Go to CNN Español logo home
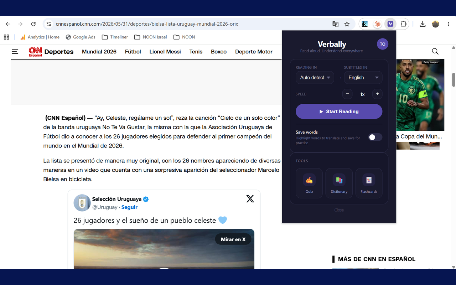 [x=35, y=52]
